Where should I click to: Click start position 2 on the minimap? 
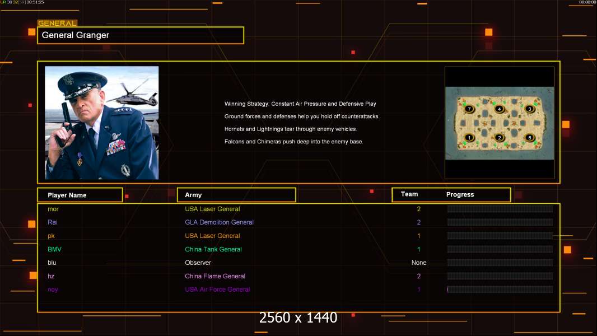[500, 138]
